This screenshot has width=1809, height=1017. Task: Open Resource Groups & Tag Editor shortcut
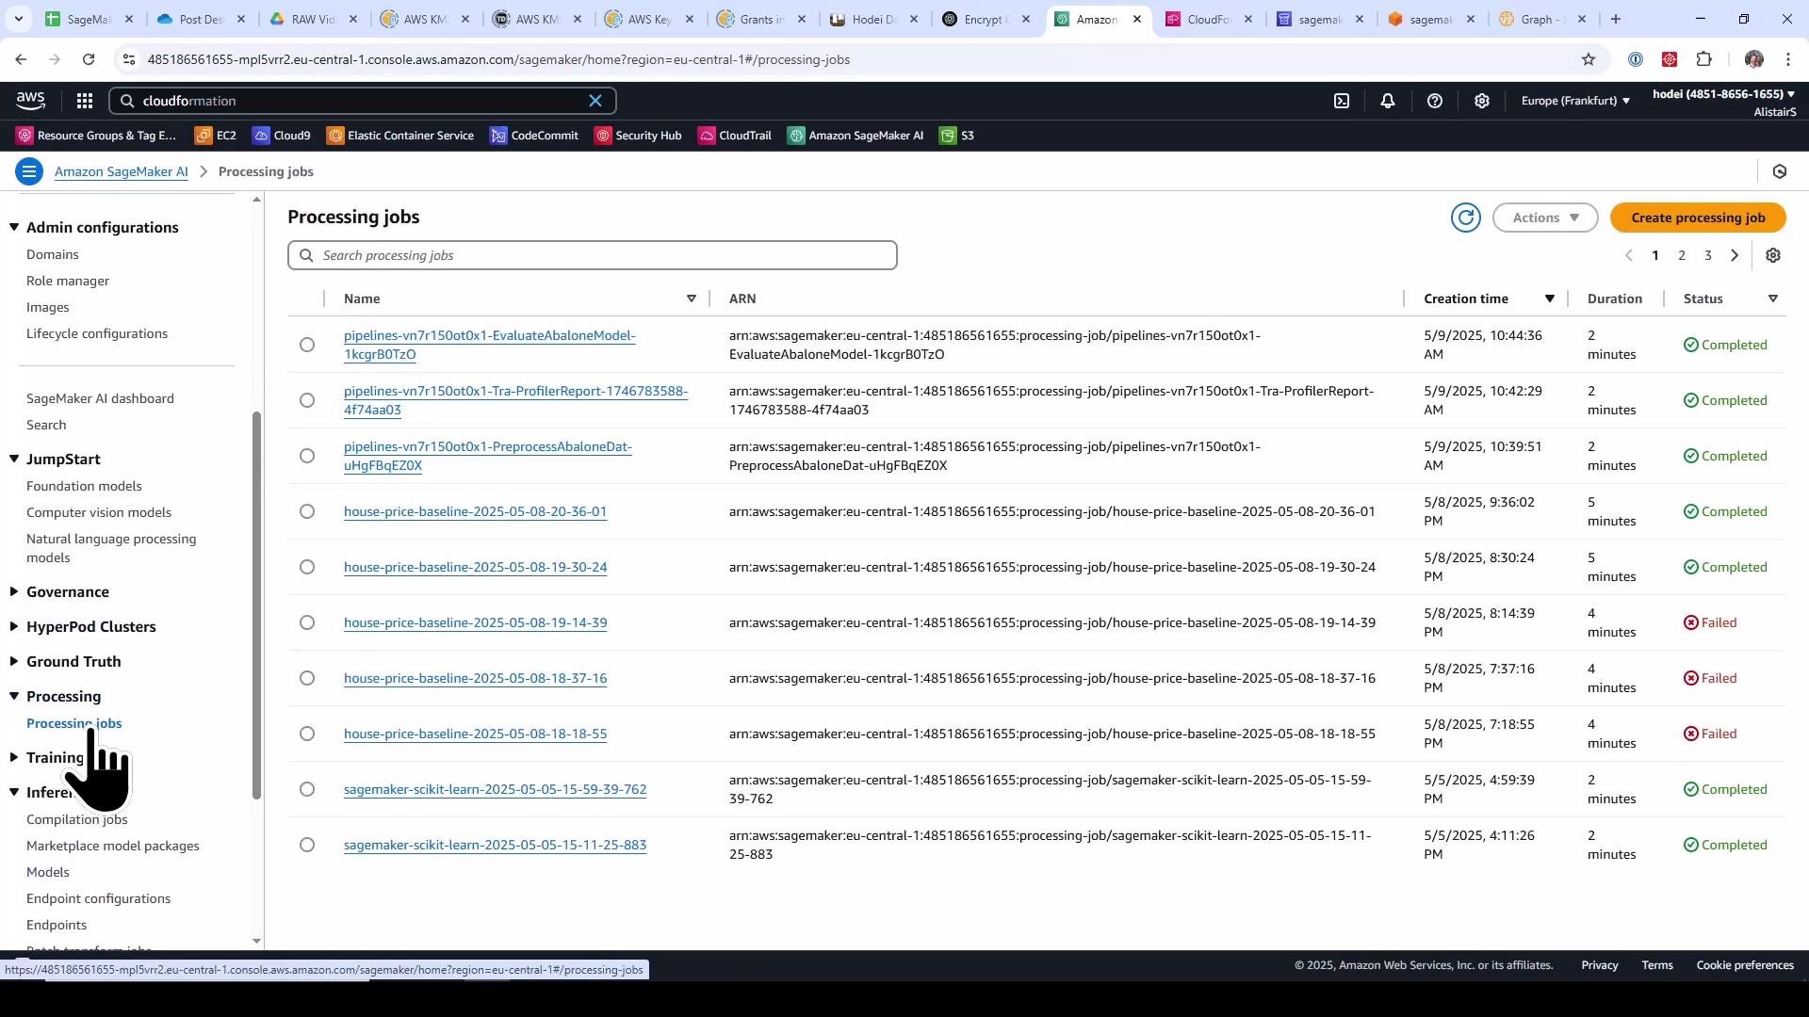(x=97, y=136)
